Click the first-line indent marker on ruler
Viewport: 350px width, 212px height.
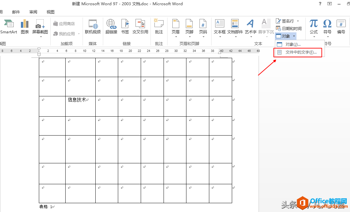(39, 49)
